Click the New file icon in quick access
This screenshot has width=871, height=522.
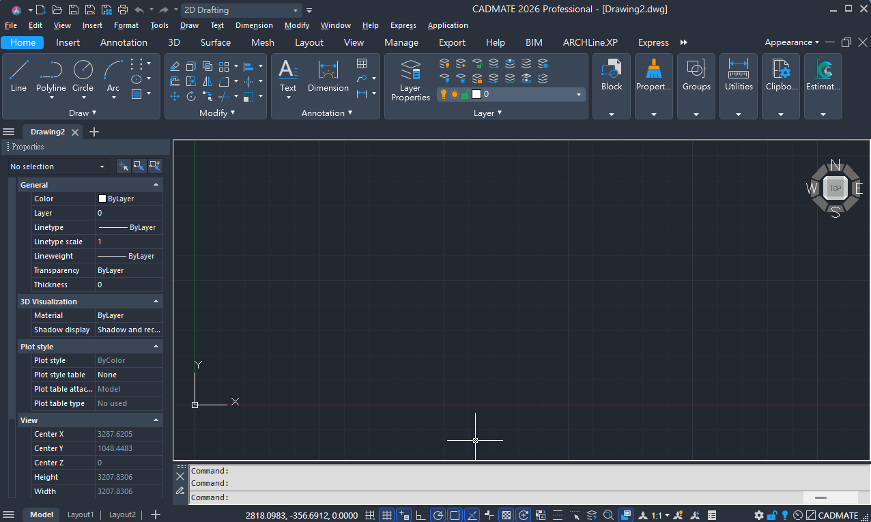coord(41,10)
